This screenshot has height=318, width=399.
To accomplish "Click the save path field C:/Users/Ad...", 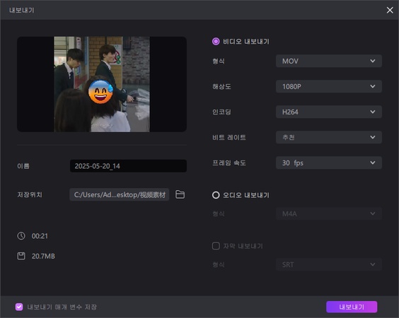I will click(x=120, y=194).
